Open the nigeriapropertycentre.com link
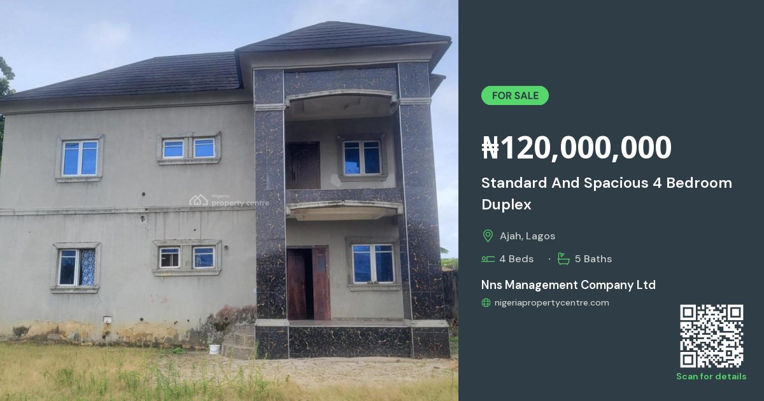This screenshot has height=401, width=764. 551,303
